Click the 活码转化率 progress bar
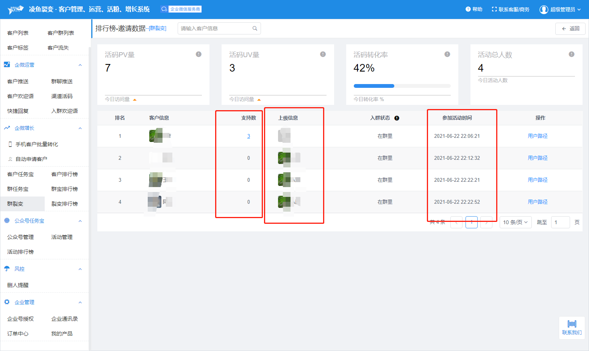This screenshot has height=351, width=589. point(402,86)
